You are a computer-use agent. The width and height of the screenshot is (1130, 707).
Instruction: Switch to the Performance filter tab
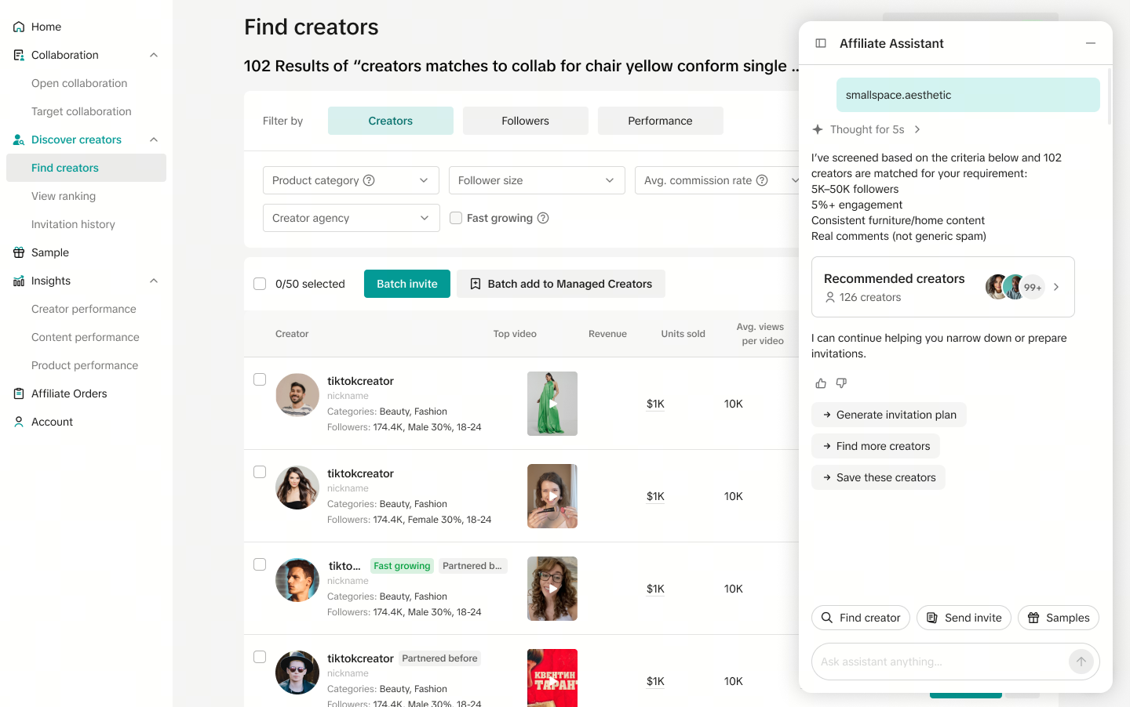661,121
